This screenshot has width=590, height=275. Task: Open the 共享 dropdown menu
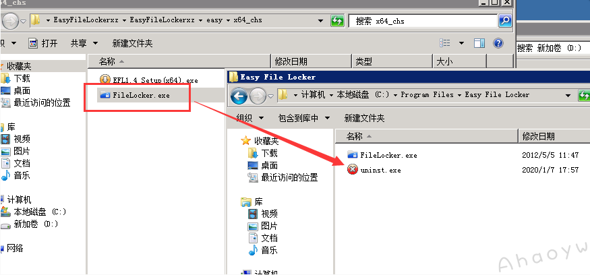coord(84,43)
